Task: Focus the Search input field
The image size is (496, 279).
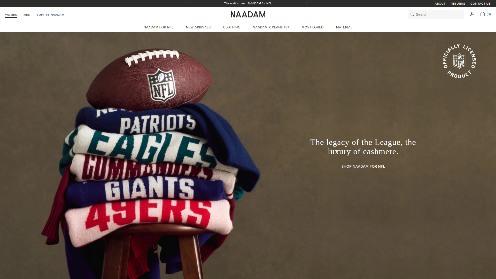Action: (x=436, y=14)
